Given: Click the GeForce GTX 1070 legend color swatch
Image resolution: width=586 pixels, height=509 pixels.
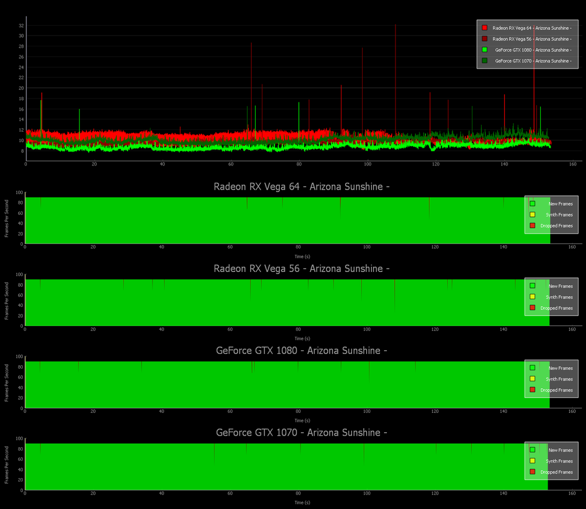Looking at the screenshot, I should (x=484, y=60).
